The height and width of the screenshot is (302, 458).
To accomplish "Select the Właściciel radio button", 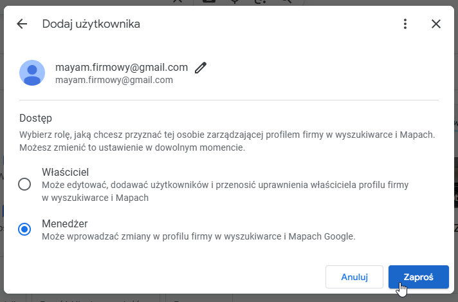I will (x=24, y=185).
